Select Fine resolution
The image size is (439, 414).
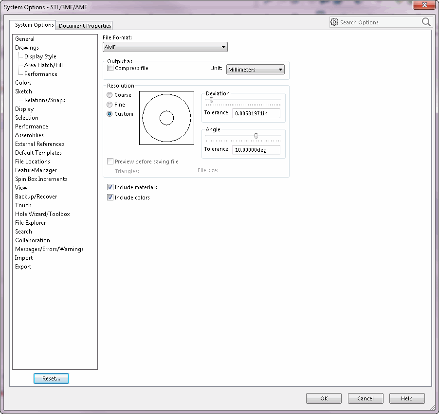110,105
